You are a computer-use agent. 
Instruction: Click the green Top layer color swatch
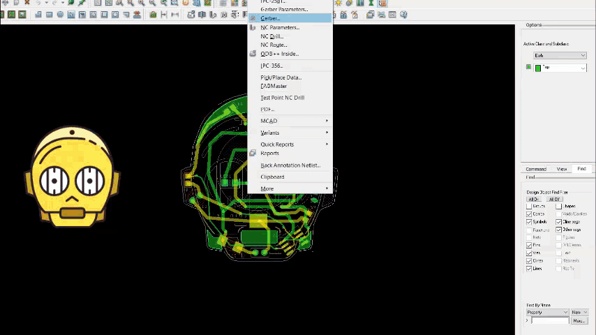tap(538, 68)
